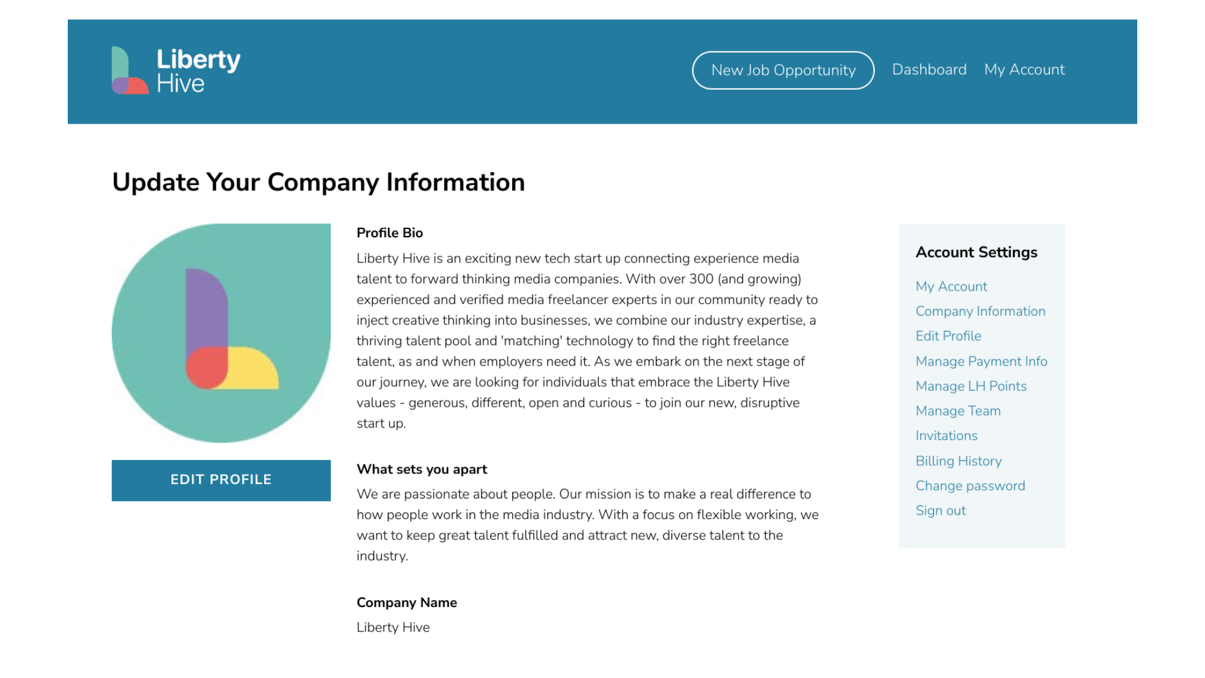This screenshot has width=1205, height=678.
Task: Open Manage LH Points link
Action: tap(971, 386)
